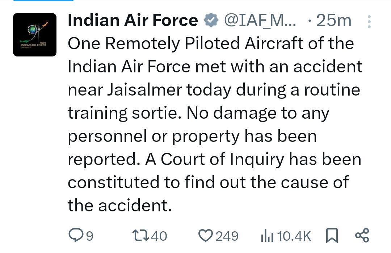Click the bookmark icon to save the tweet
The width and height of the screenshot is (391, 253).
331,235
